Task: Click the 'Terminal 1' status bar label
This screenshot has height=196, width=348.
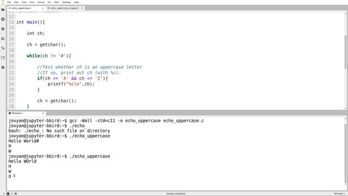Action: [339, 194]
